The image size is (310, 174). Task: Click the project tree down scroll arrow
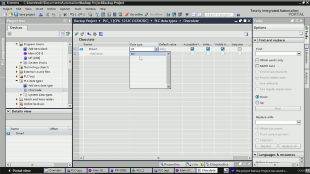(x=70, y=106)
